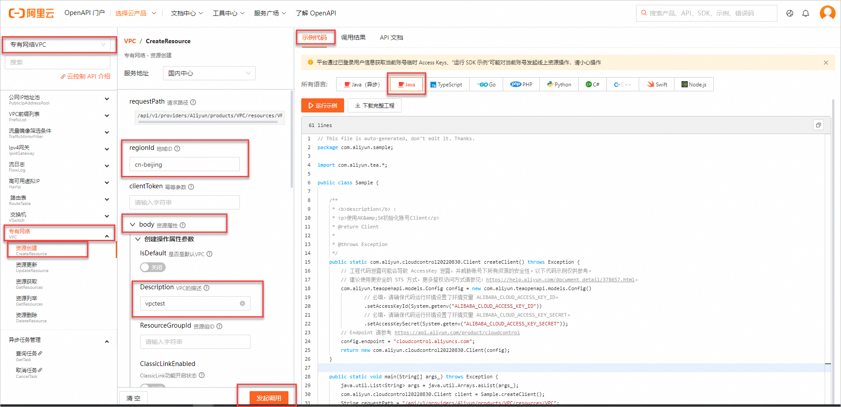841x407 pixels.
Task: Click the 运行示例 run button
Action: tap(322, 105)
